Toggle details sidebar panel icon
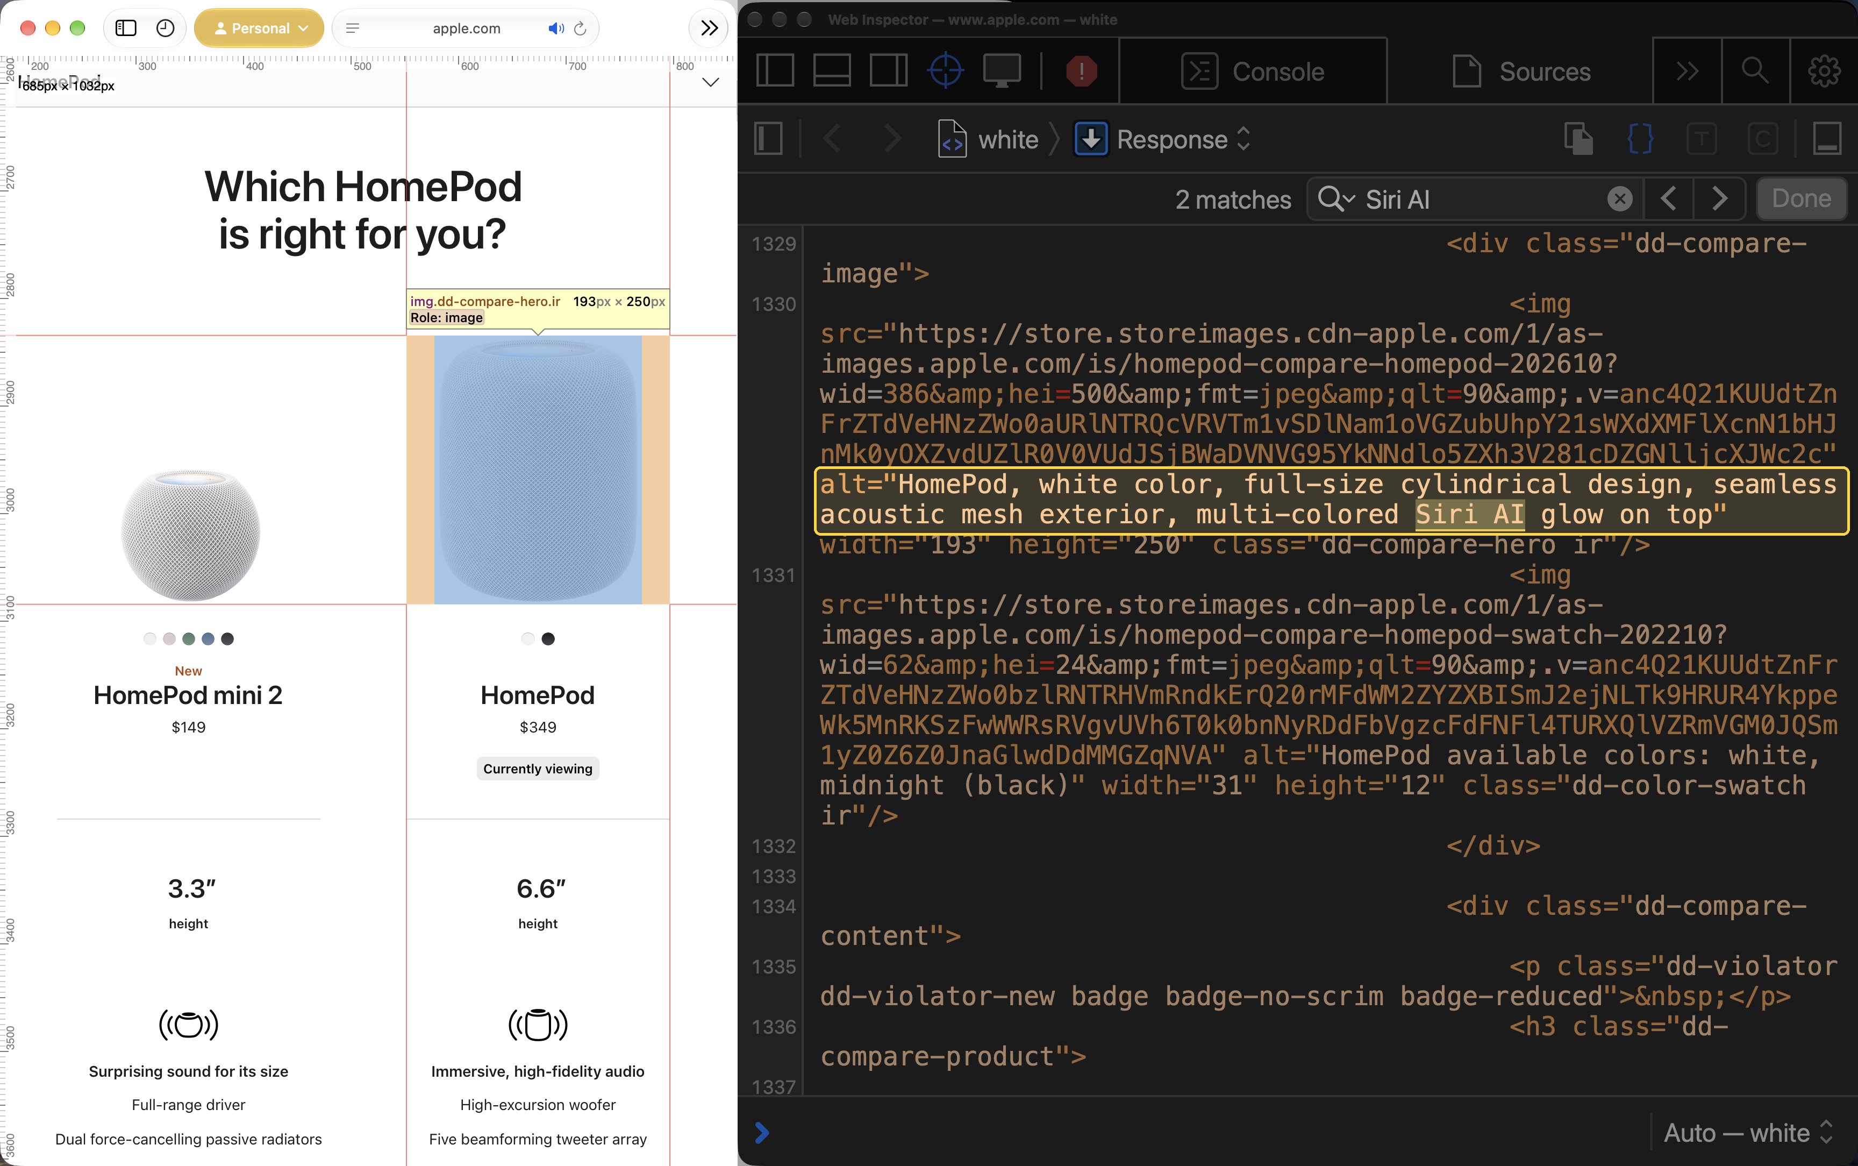The height and width of the screenshot is (1166, 1858). (1827, 140)
